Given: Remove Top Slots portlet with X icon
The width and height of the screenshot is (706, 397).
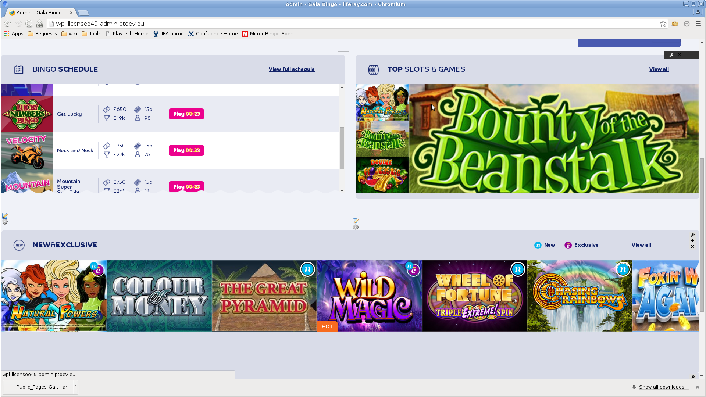Looking at the screenshot, I should 680,55.
